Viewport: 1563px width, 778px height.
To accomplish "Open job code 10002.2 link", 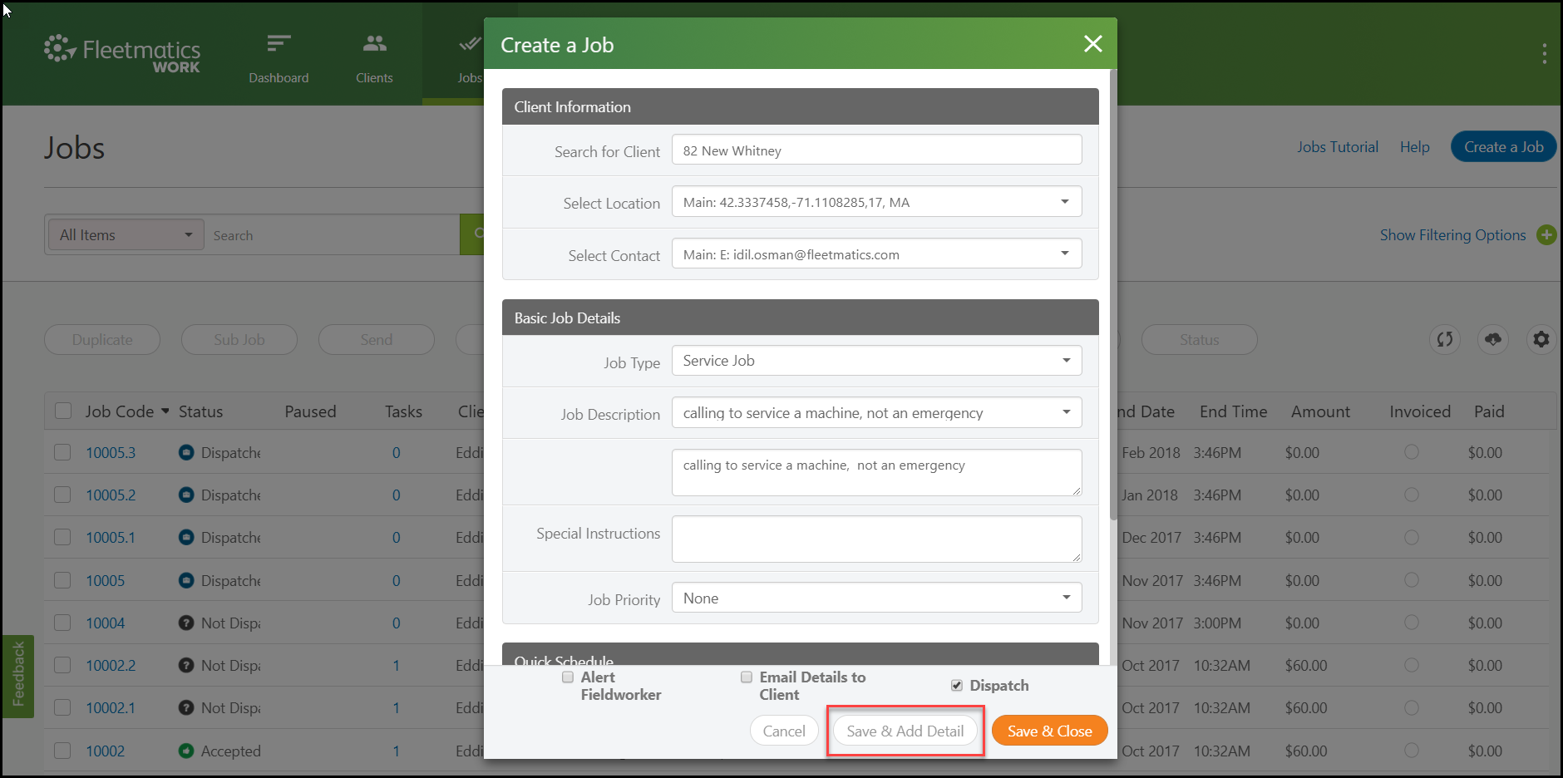I will point(111,665).
